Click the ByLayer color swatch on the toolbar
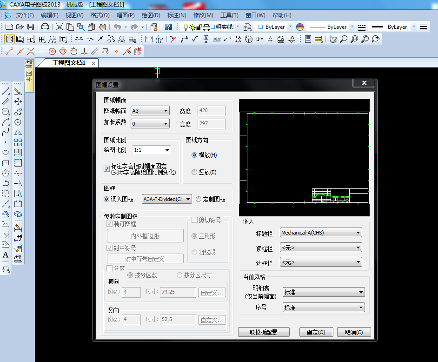The width and height of the screenshot is (438, 362). 299,27
